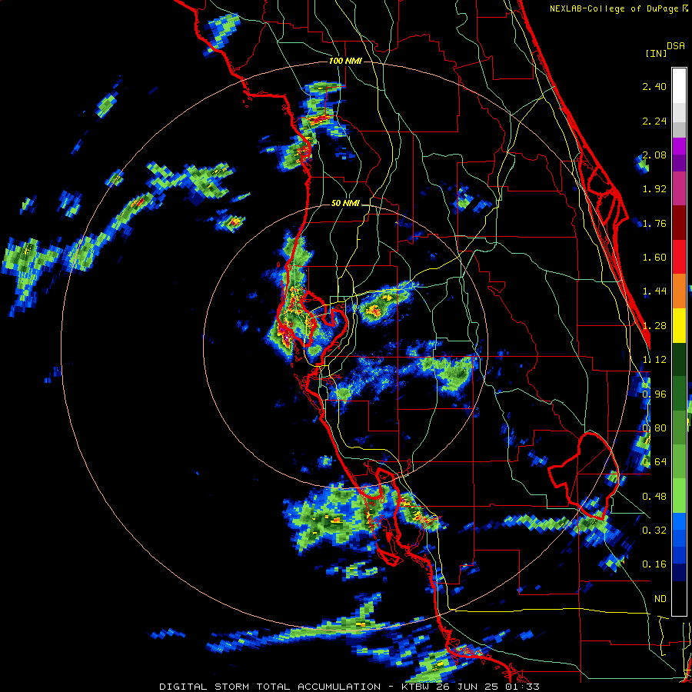The width and height of the screenshot is (692, 692).
Task: Pick the black ND swatch at legend bottom
Action: click(679, 598)
